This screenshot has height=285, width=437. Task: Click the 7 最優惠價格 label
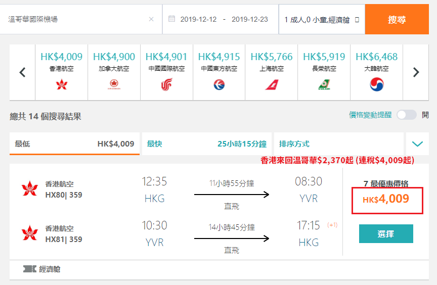pos(386,184)
